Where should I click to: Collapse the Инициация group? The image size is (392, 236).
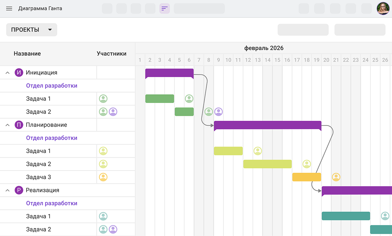point(7,73)
